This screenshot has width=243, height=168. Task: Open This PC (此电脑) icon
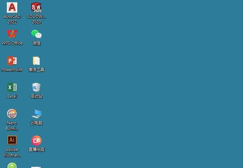[x=36, y=114]
